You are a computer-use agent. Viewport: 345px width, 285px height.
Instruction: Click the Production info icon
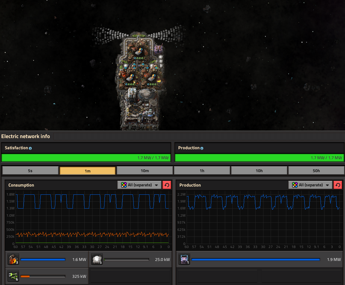(202, 148)
